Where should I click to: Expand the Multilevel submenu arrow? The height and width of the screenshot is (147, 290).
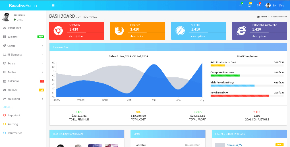(x=42, y=99)
